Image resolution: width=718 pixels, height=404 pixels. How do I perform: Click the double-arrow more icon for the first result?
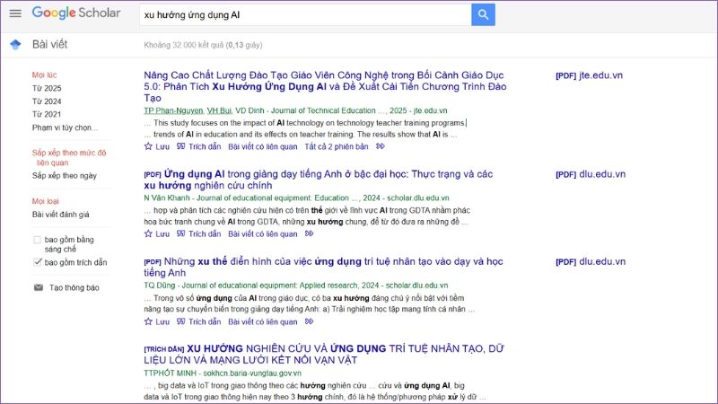click(380, 146)
